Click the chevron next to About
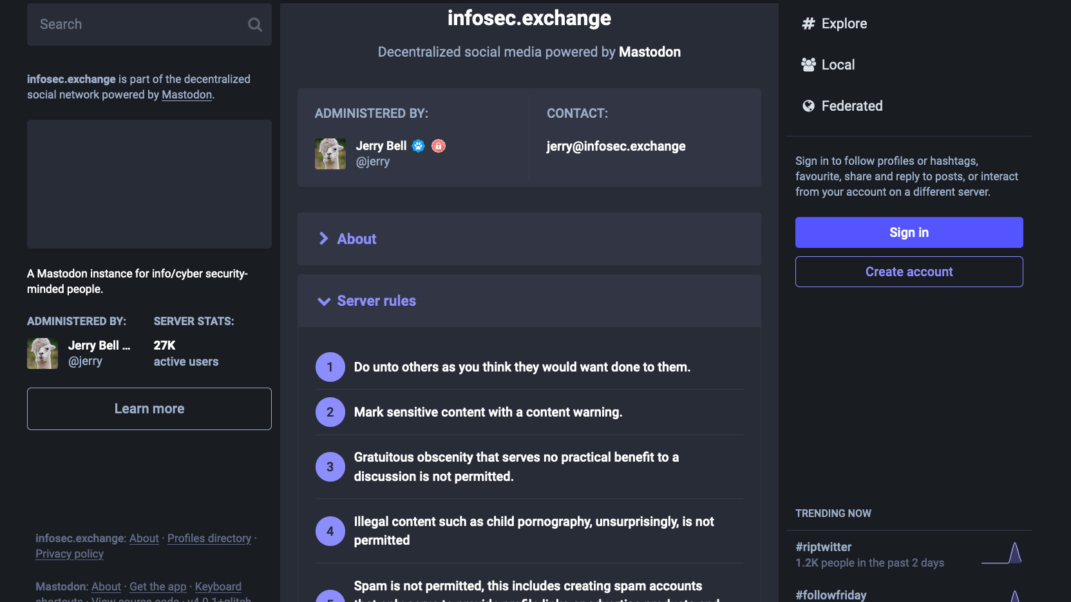The height and width of the screenshot is (602, 1071). (323, 239)
